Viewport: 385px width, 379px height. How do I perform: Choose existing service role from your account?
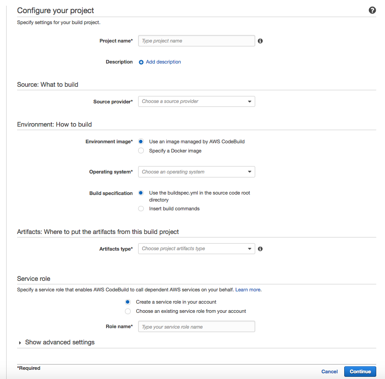128,311
